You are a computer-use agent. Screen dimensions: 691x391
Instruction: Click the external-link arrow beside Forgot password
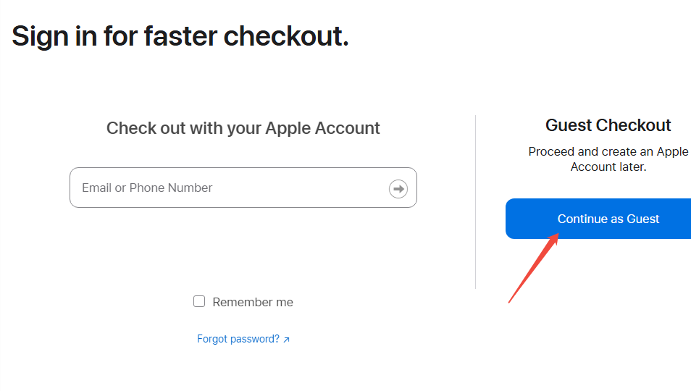point(286,340)
